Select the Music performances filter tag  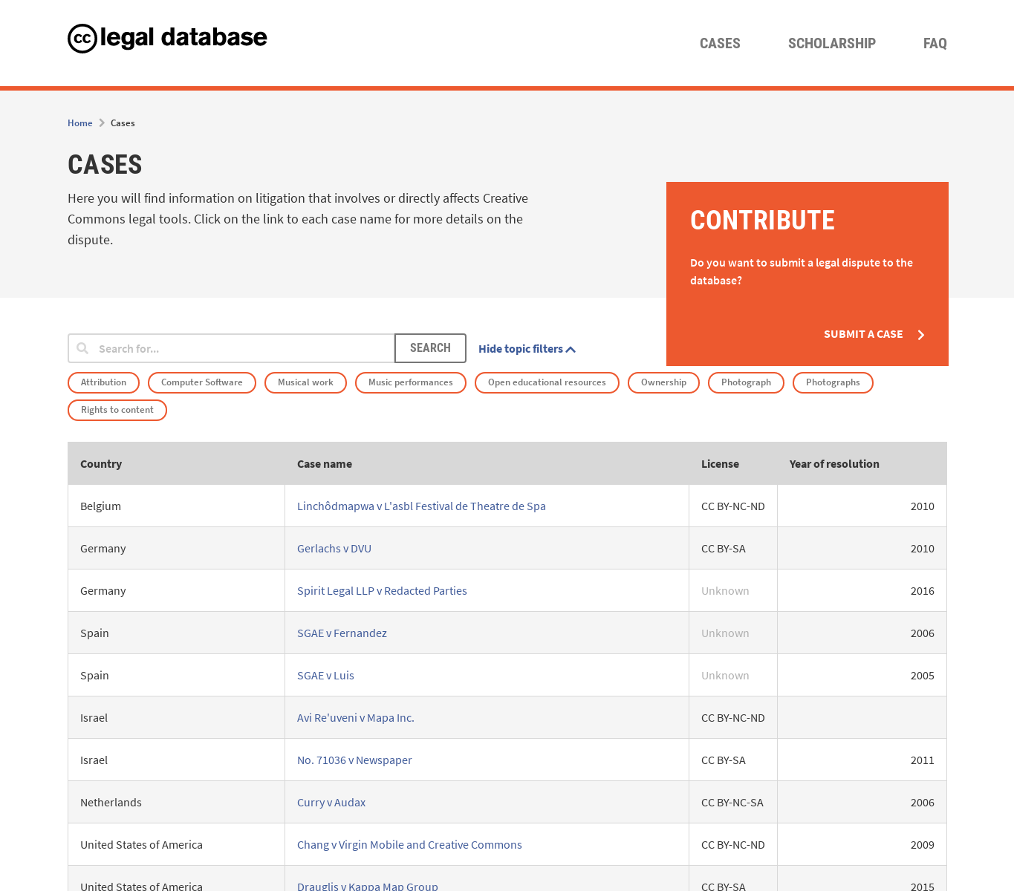(410, 382)
